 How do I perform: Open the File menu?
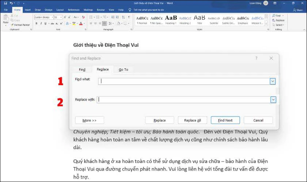[x=6, y=10]
